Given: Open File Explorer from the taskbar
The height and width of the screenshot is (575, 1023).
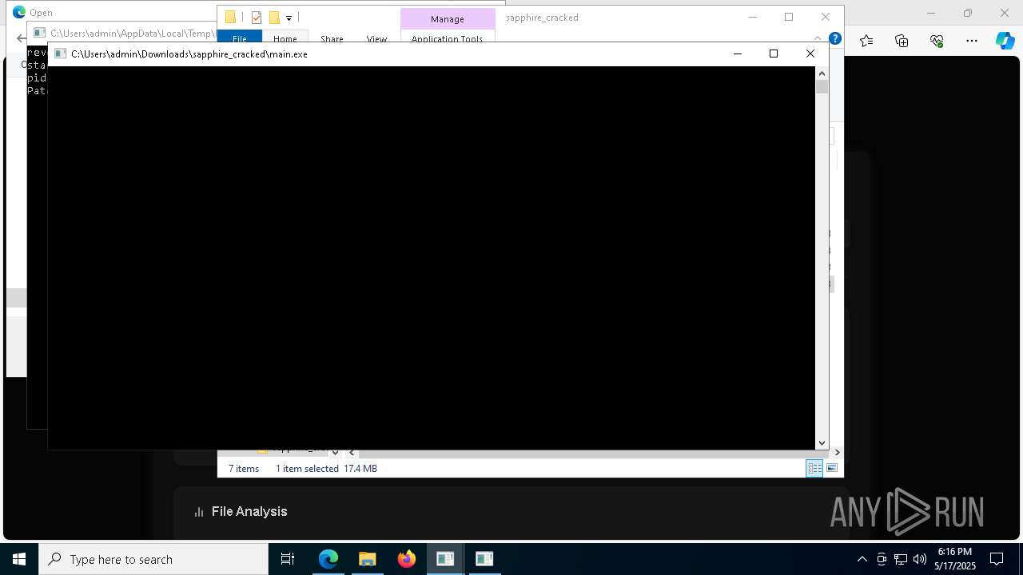Looking at the screenshot, I should [367, 559].
